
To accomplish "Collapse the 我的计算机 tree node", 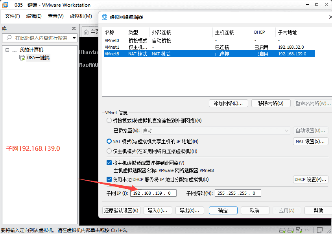I will click(x=7, y=50).
